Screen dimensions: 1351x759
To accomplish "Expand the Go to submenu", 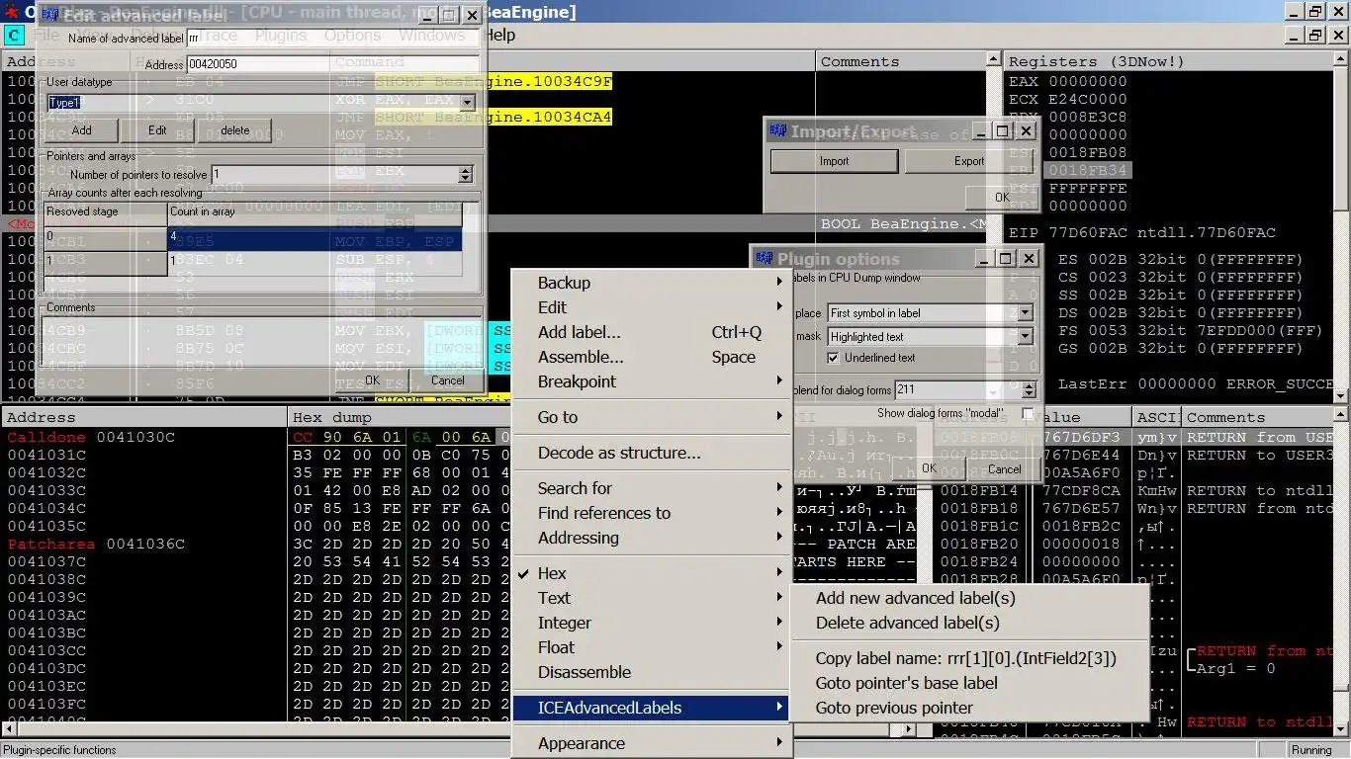I will (653, 417).
